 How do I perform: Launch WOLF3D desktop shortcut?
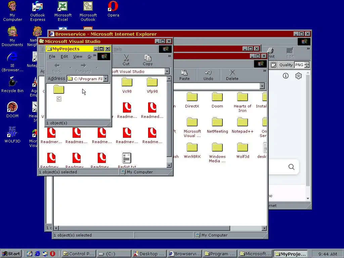click(x=12, y=135)
